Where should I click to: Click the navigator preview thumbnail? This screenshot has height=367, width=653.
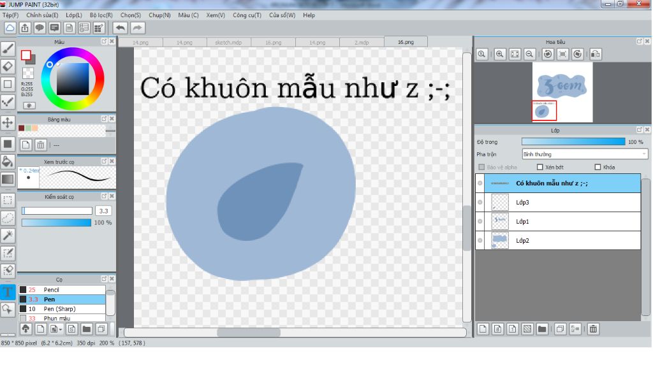(562, 92)
